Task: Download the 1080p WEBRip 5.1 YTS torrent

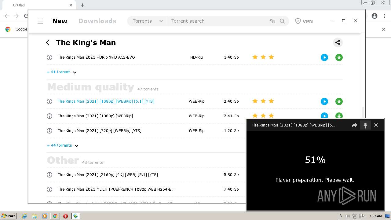Action: click(x=339, y=101)
